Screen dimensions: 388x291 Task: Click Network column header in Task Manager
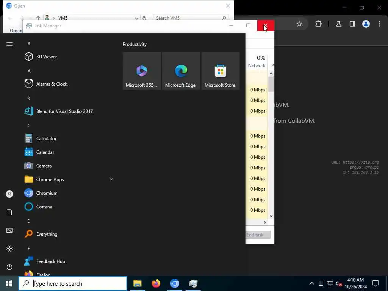[x=257, y=61]
